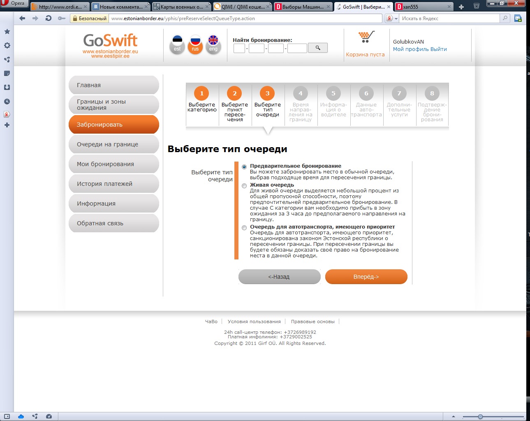The height and width of the screenshot is (421, 530).
Task: Go back with browser back arrow
Action: click(x=22, y=19)
